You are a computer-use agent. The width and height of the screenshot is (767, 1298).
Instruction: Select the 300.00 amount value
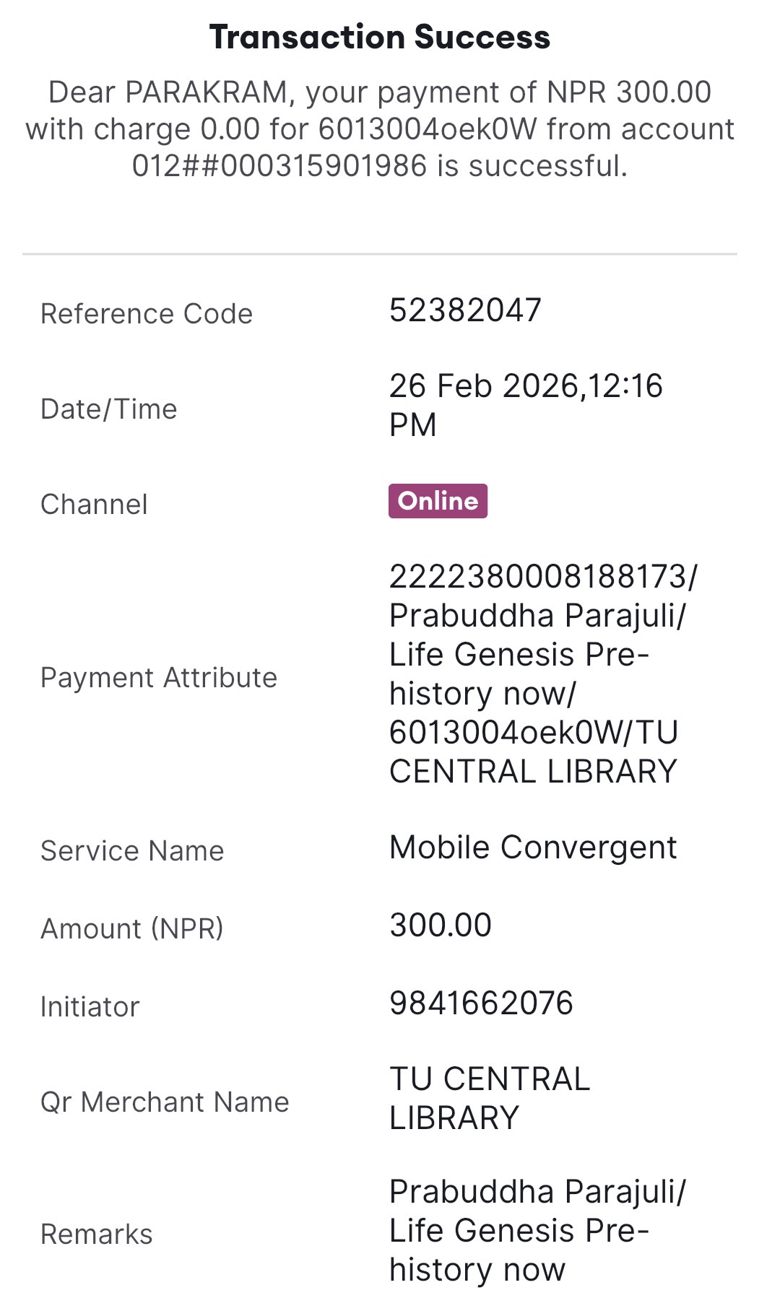point(441,925)
